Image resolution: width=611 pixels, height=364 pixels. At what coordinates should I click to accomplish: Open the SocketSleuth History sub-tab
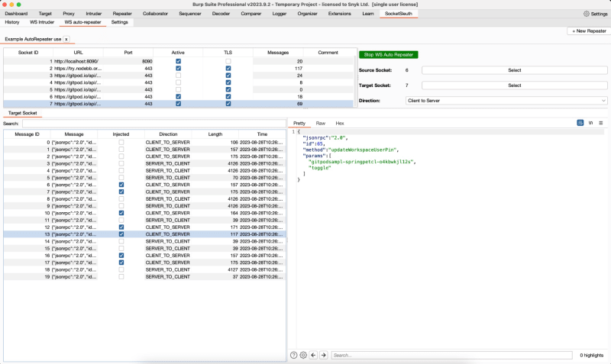coord(12,22)
